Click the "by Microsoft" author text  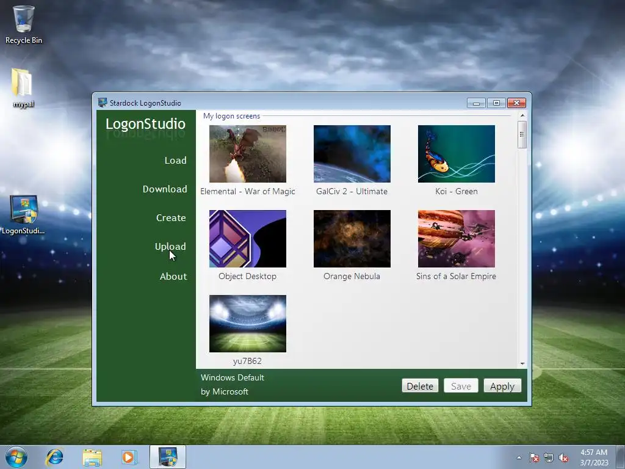[x=225, y=391]
